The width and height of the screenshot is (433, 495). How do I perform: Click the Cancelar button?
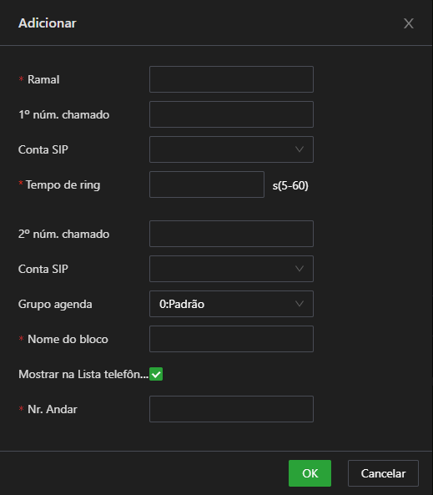pos(383,473)
